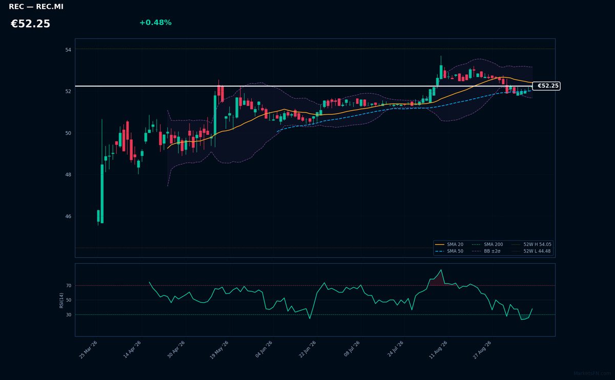
Task: Click the 54 price axis label
Action: click(68, 50)
